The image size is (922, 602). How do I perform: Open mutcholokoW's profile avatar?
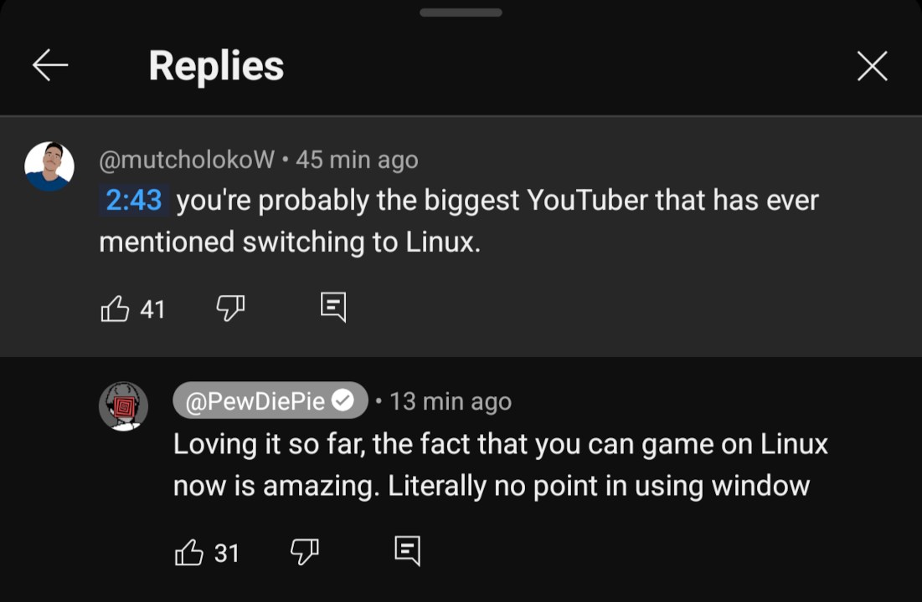[x=49, y=166]
